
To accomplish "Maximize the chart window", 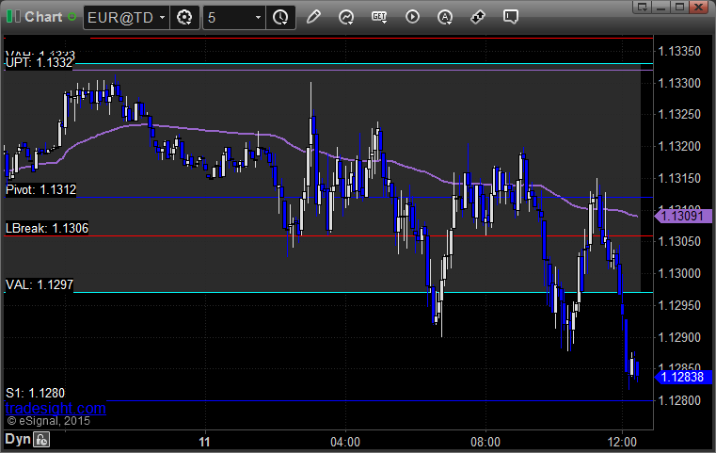I will click(679, 7).
